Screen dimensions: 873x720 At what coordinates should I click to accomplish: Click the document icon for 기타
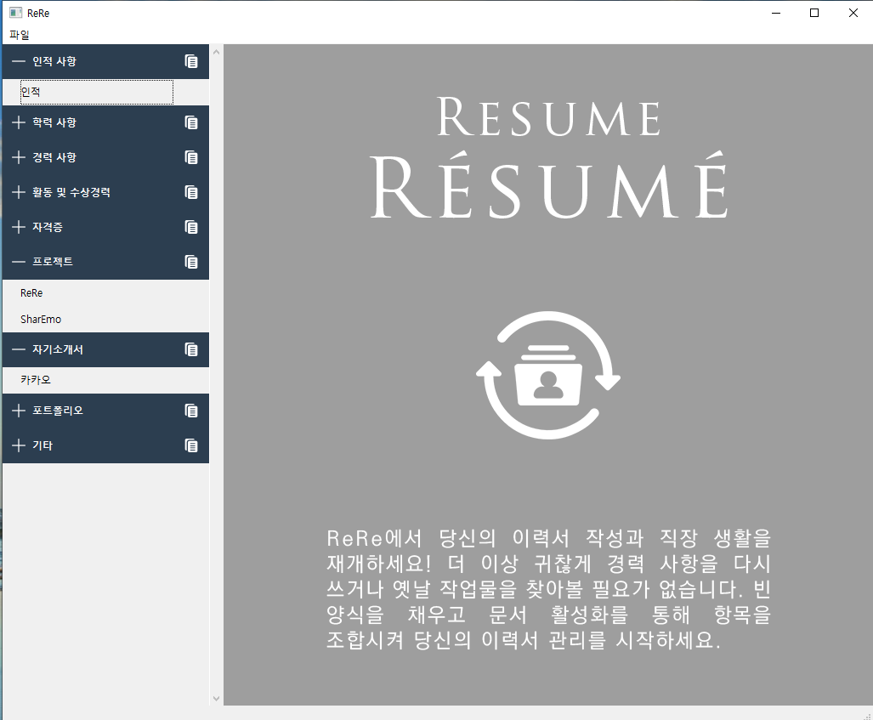(191, 445)
